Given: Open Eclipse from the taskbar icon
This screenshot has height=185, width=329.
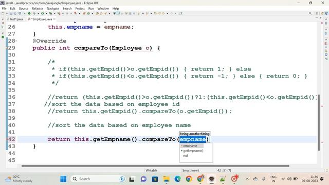Looking at the screenshot, I should [211, 179].
